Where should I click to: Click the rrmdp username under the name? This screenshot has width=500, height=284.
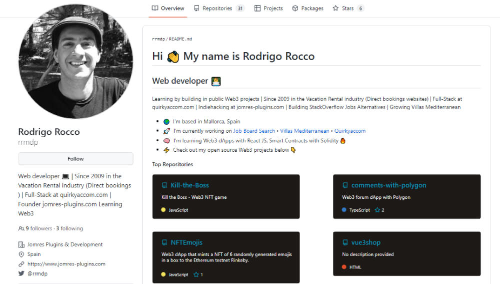coord(28,142)
